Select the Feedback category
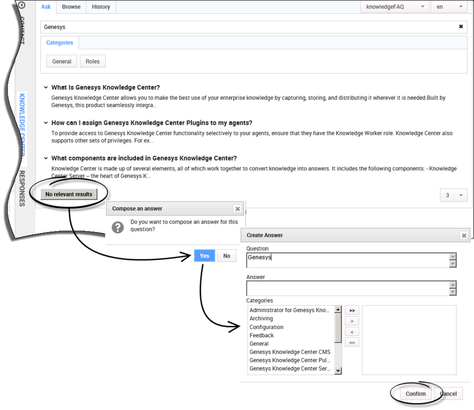The image size is (474, 410). 262,335
